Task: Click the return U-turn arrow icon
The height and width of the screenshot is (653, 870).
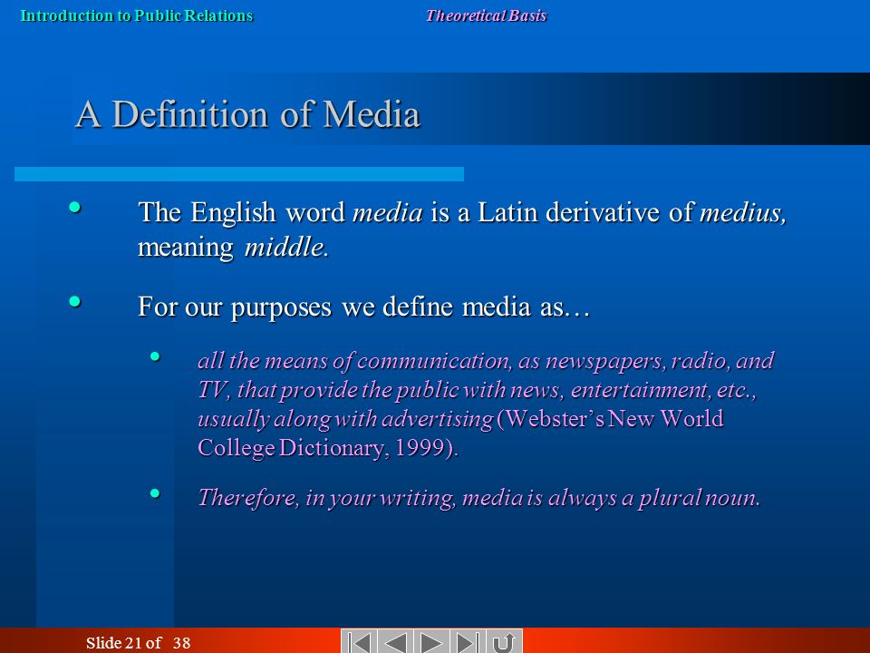Action: [504, 642]
